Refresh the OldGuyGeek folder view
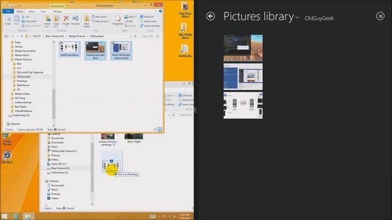Viewport: 392px width, 220px height. (x=135, y=36)
